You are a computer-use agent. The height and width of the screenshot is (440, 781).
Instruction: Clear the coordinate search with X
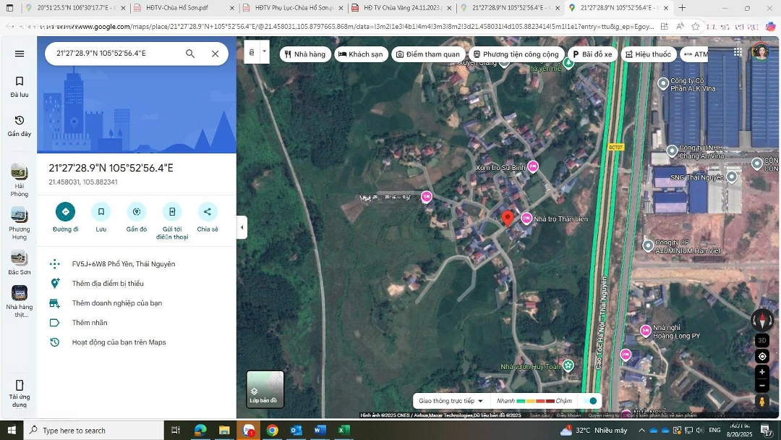(x=215, y=54)
